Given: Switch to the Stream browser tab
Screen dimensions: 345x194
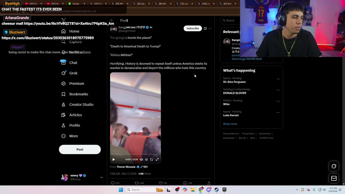Looking at the screenshot, I should point(77,4).
